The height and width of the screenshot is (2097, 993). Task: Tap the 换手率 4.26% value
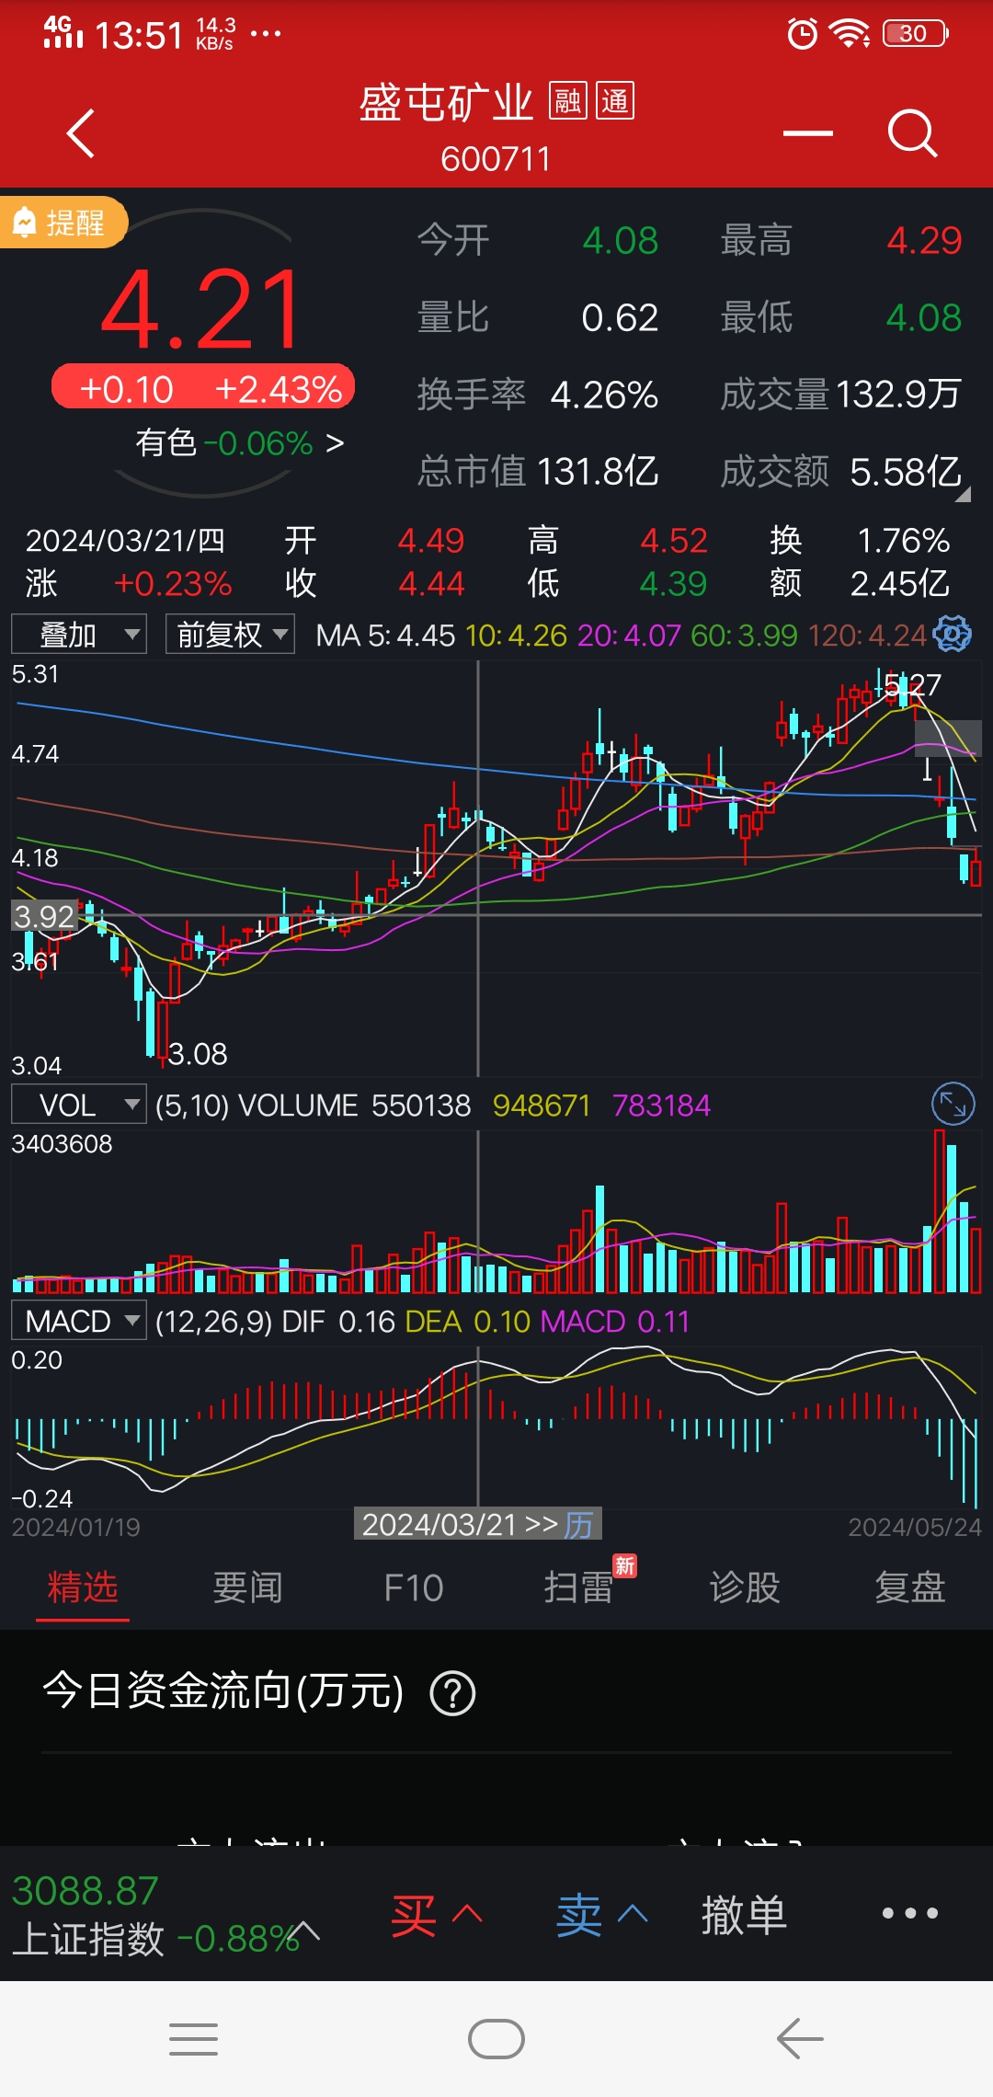tap(604, 395)
